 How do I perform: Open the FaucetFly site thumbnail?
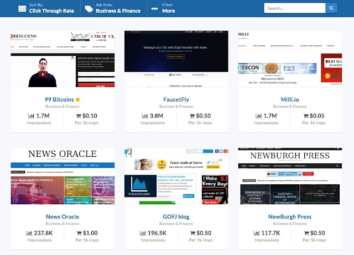pos(176,59)
